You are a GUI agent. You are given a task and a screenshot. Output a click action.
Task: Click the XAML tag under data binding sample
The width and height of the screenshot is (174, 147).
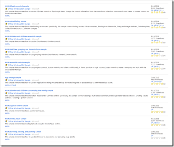pyautogui.click(x=7, y=31)
